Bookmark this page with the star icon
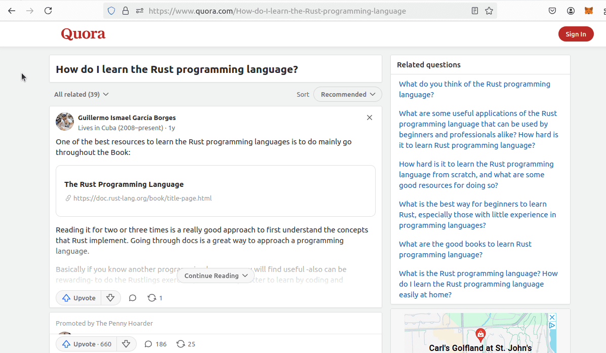The image size is (606, 353). click(489, 11)
